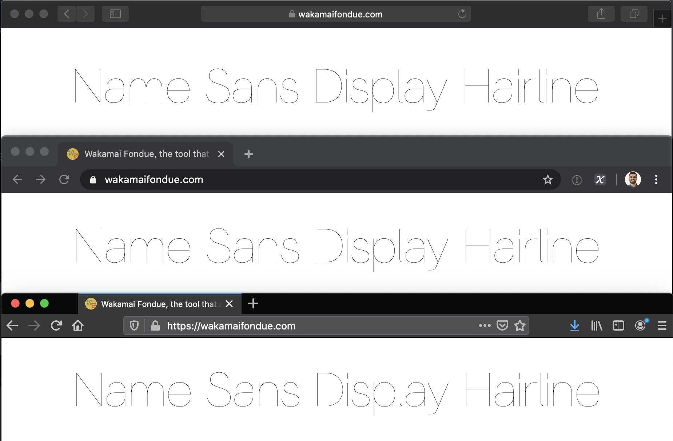Open the Chrome profile avatar
This screenshot has width=673, height=441.
pos(633,179)
